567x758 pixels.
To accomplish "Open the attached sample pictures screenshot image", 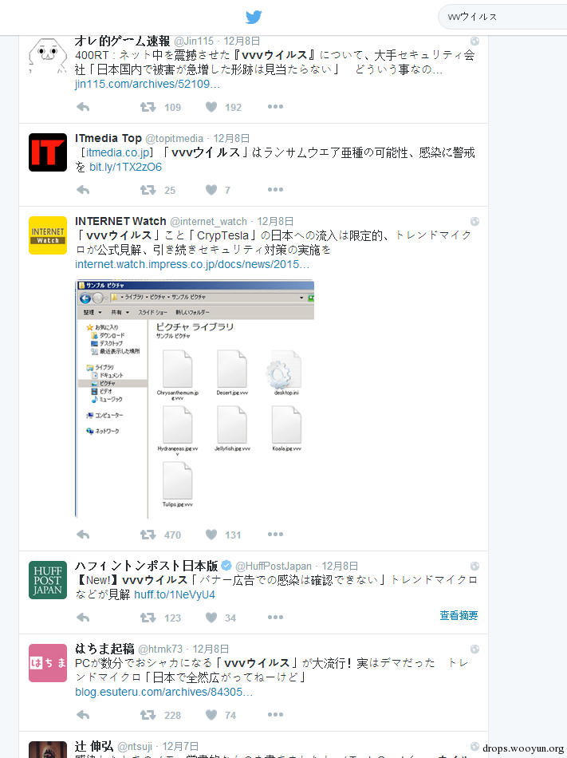I will click(195, 399).
